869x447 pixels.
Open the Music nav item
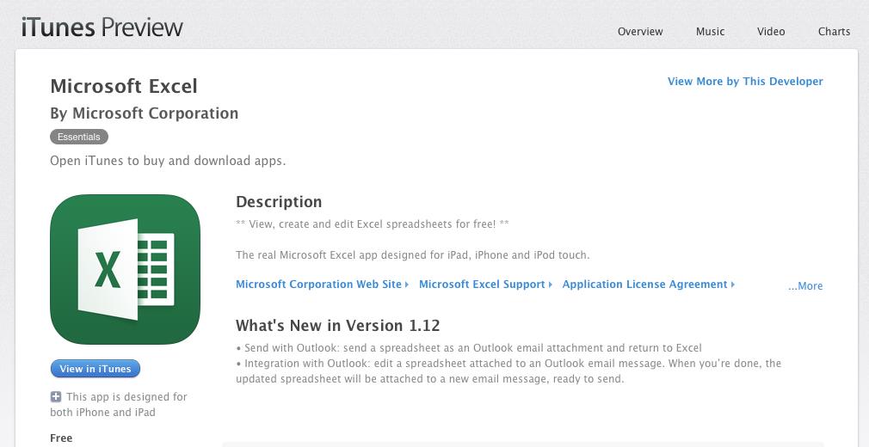pos(710,32)
